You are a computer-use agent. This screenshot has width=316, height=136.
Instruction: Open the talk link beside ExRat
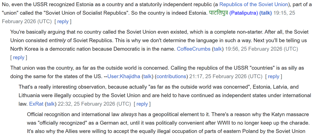(x=51, y=104)
